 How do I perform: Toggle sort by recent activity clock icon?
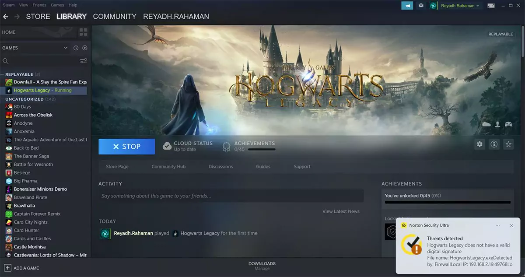[76, 48]
